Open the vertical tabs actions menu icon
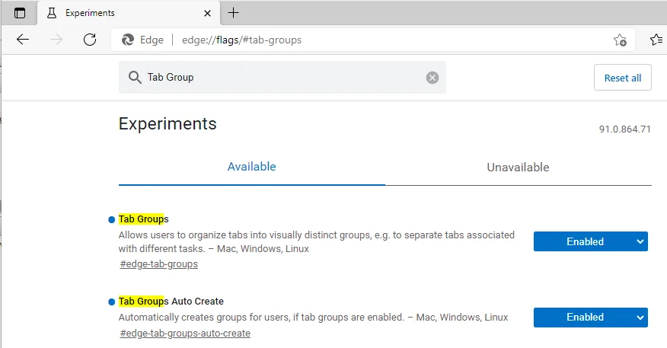 pyautogui.click(x=20, y=13)
